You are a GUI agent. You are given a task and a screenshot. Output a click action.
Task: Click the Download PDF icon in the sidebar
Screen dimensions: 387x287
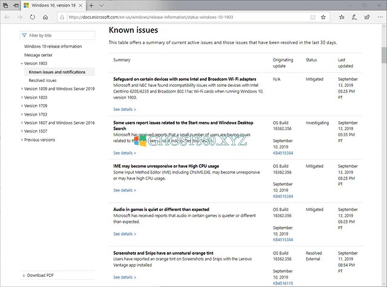[24, 275]
